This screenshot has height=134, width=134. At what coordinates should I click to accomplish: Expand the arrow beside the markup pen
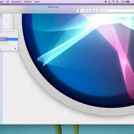[83, 11]
